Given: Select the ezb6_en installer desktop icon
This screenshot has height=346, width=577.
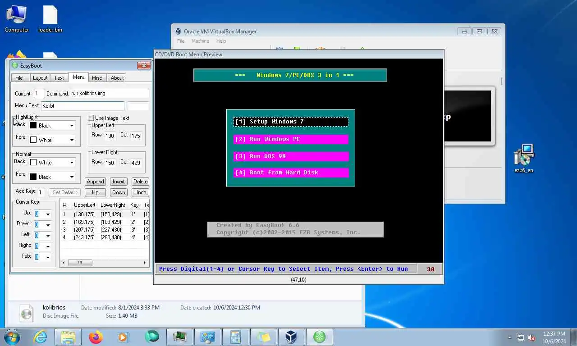Looking at the screenshot, I should 524,159.
